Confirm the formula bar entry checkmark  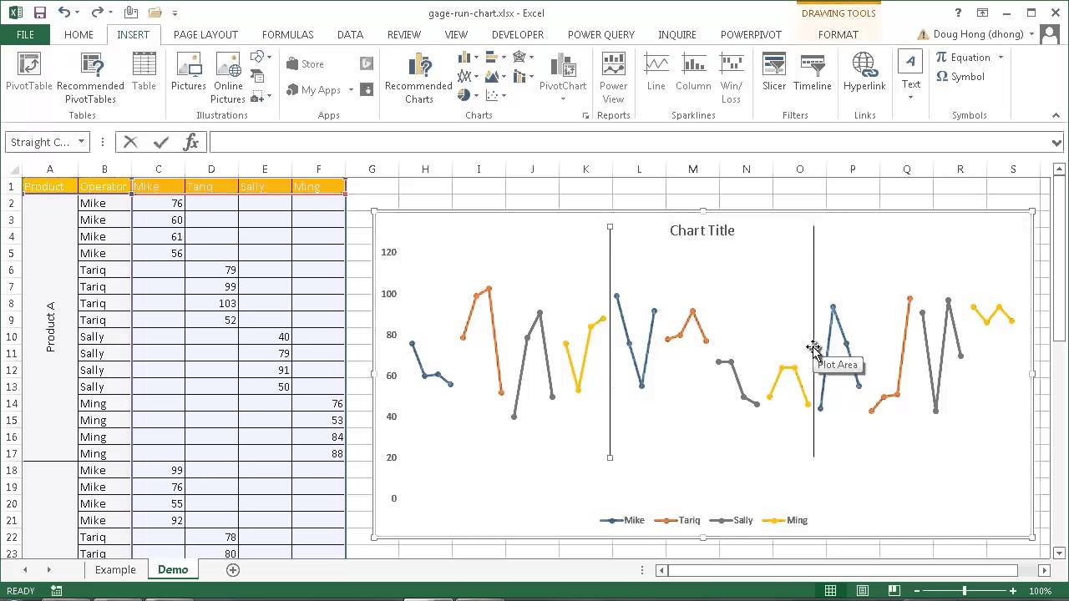(x=161, y=142)
